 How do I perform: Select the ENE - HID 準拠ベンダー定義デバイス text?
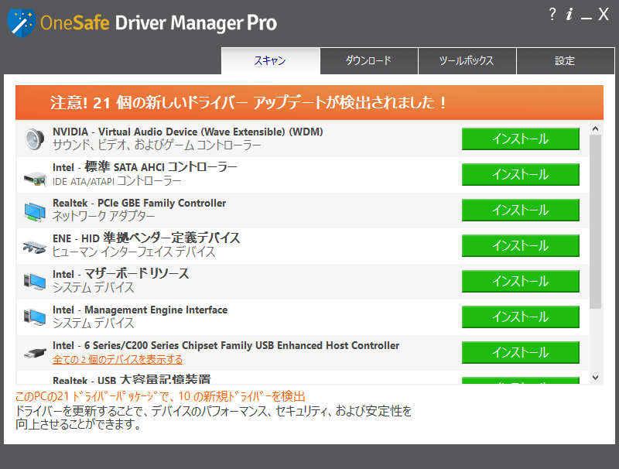pyautogui.click(x=146, y=238)
